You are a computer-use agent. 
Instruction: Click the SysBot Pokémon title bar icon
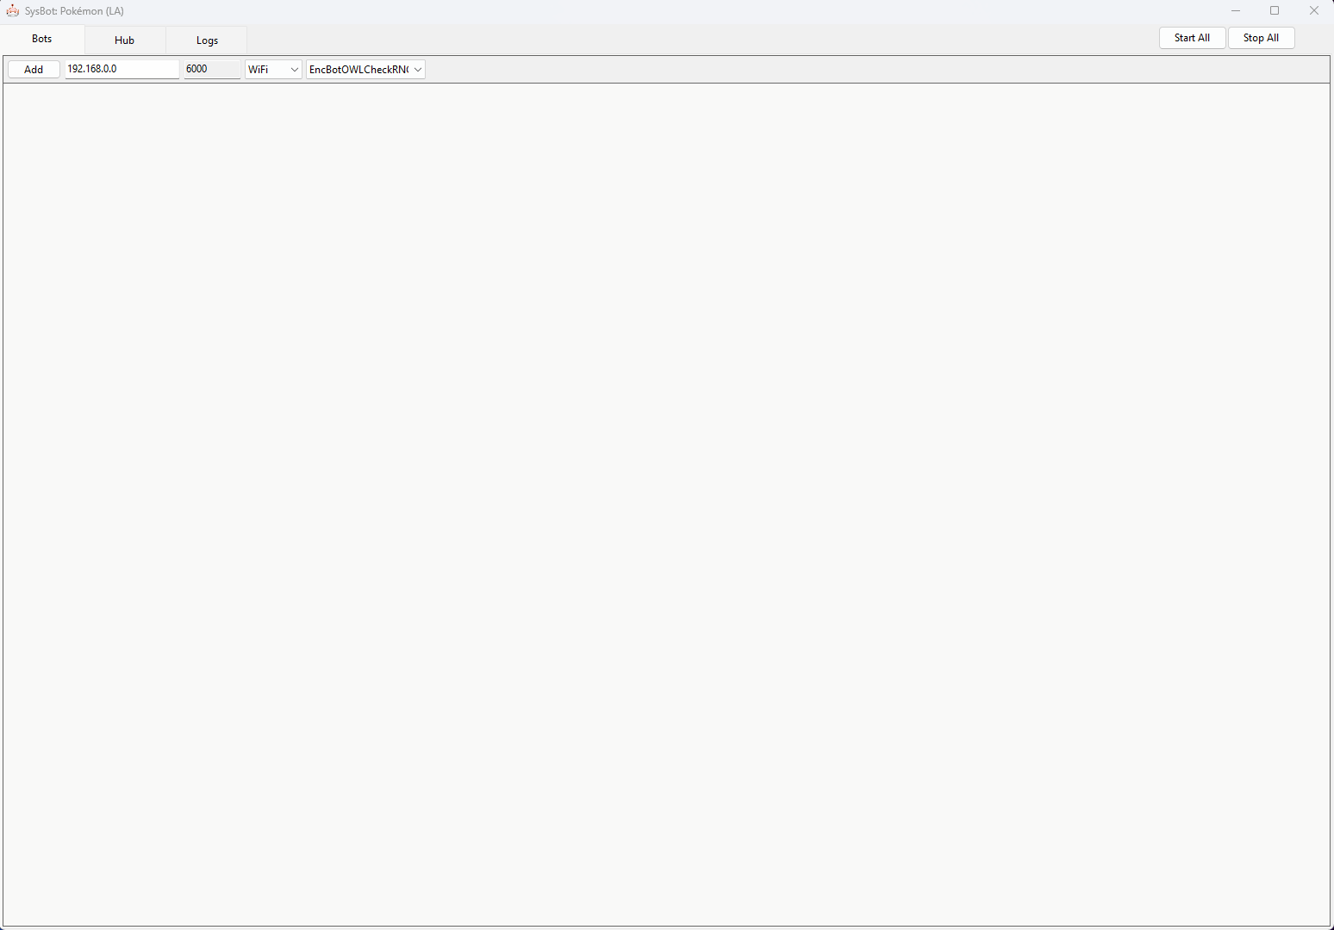click(13, 10)
